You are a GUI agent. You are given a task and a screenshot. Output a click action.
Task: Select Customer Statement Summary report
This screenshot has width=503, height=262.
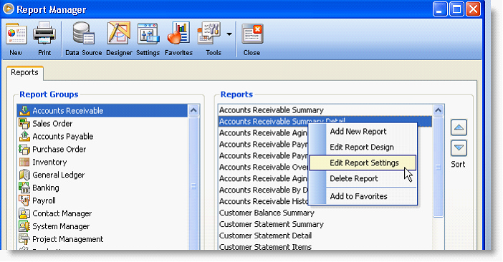[325, 224]
